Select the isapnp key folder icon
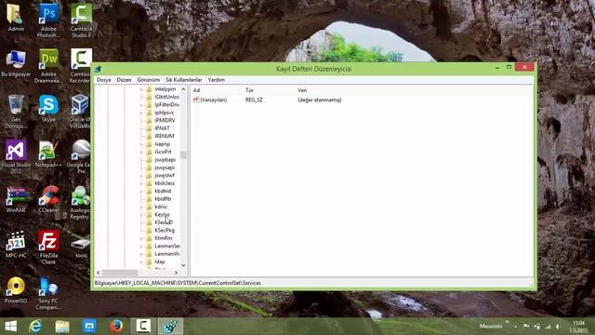The image size is (595, 335). coord(149,144)
